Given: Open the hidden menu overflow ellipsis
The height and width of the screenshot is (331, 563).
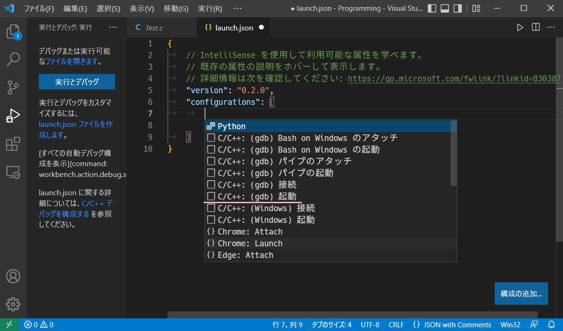Looking at the screenshot, I should click(x=237, y=8).
